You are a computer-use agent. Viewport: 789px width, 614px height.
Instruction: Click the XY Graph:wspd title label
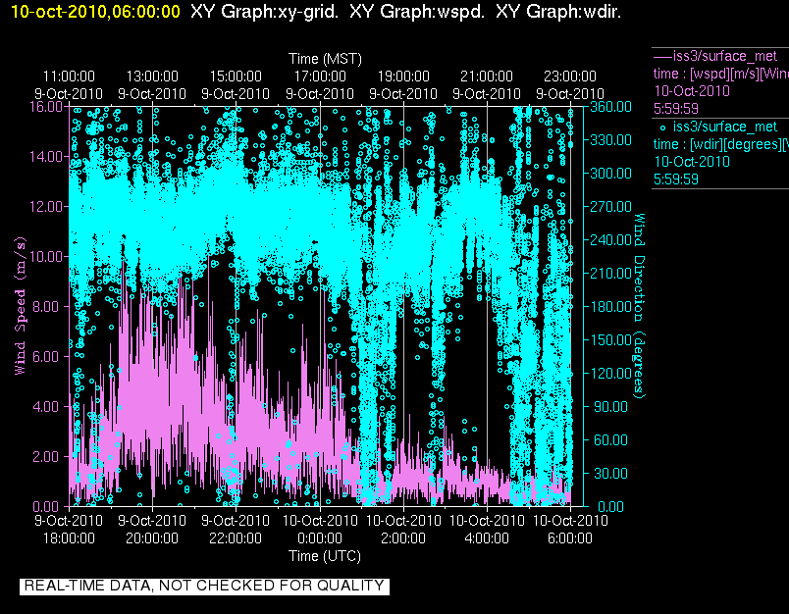pos(417,12)
